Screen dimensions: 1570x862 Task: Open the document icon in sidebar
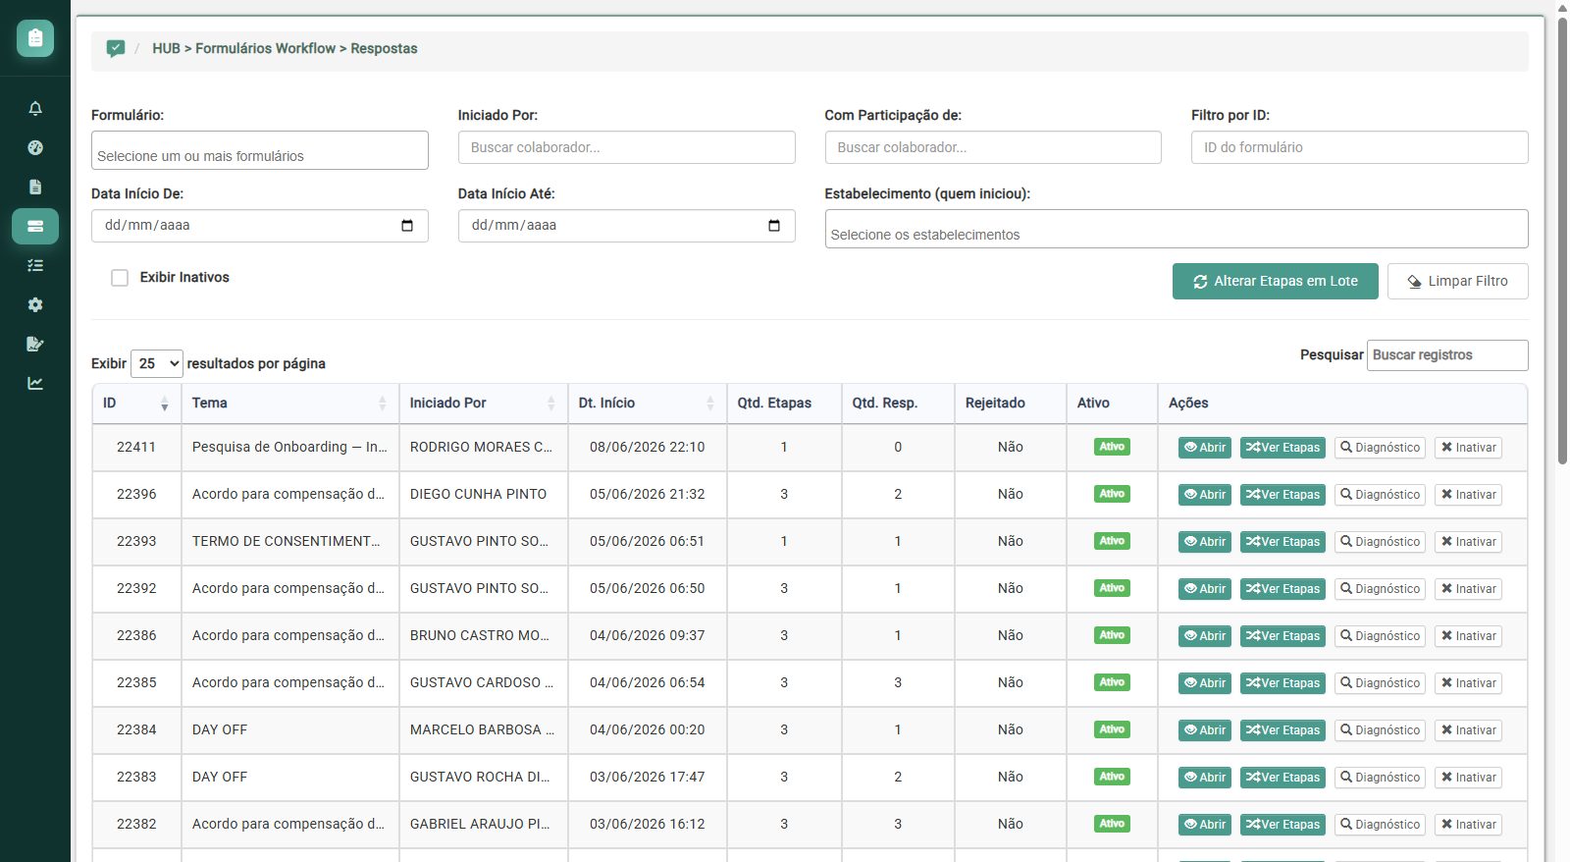[35, 187]
